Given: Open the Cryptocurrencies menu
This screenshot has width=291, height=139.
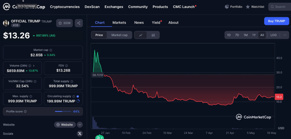Looking at the screenshot, I should pos(65,7).
